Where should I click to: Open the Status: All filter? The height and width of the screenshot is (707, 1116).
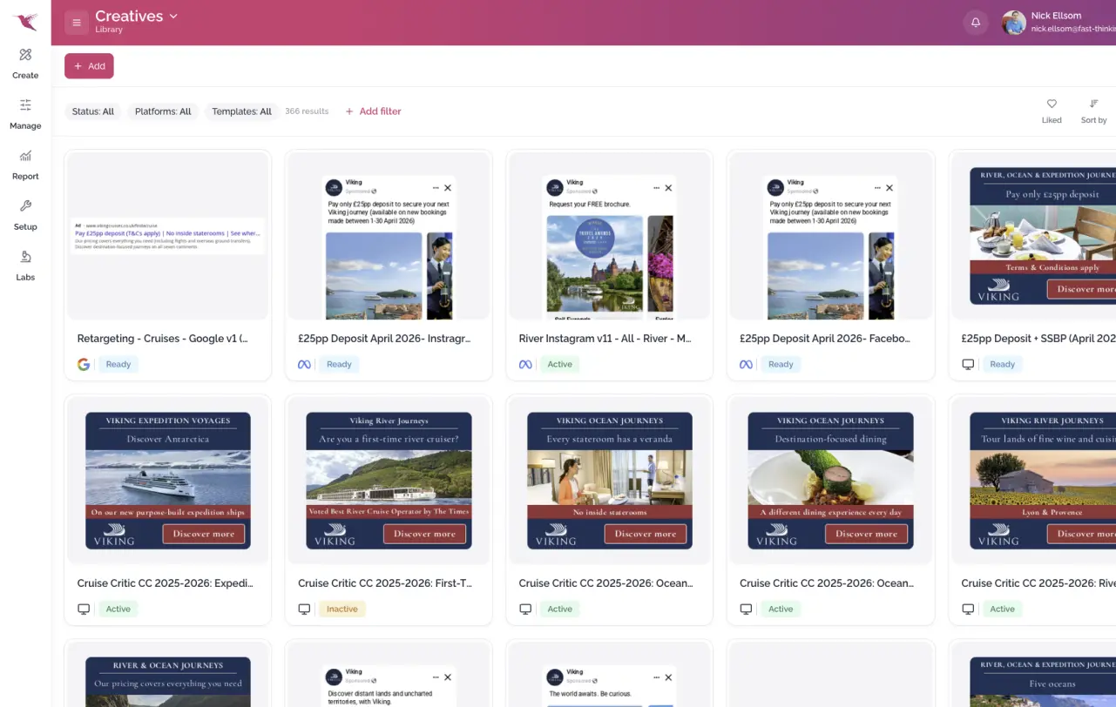coord(93,111)
